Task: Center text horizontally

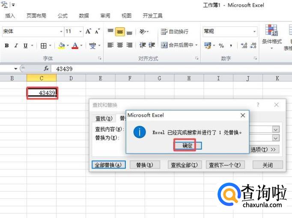Action: (x=120, y=45)
